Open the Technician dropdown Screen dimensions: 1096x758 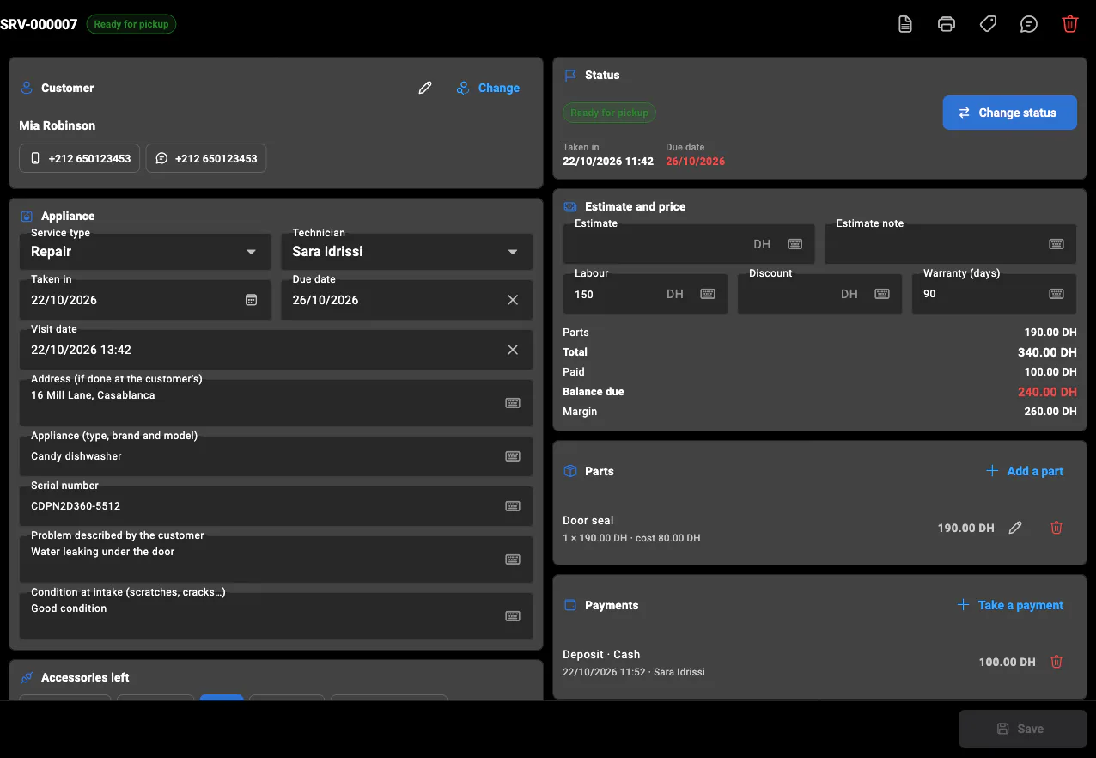(x=407, y=252)
